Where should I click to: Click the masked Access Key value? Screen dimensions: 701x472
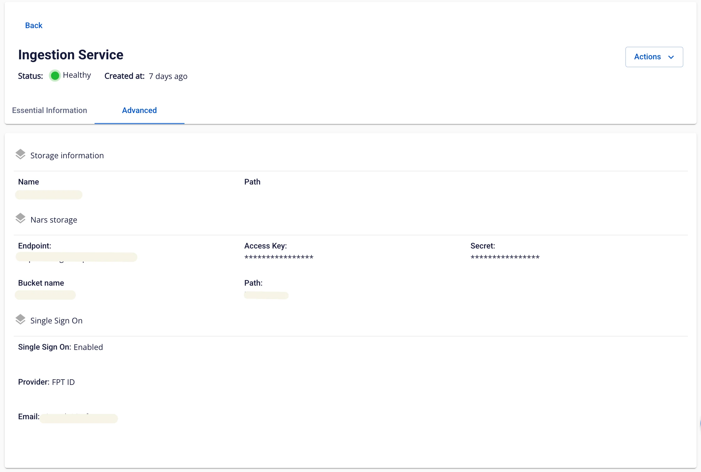[x=279, y=258]
